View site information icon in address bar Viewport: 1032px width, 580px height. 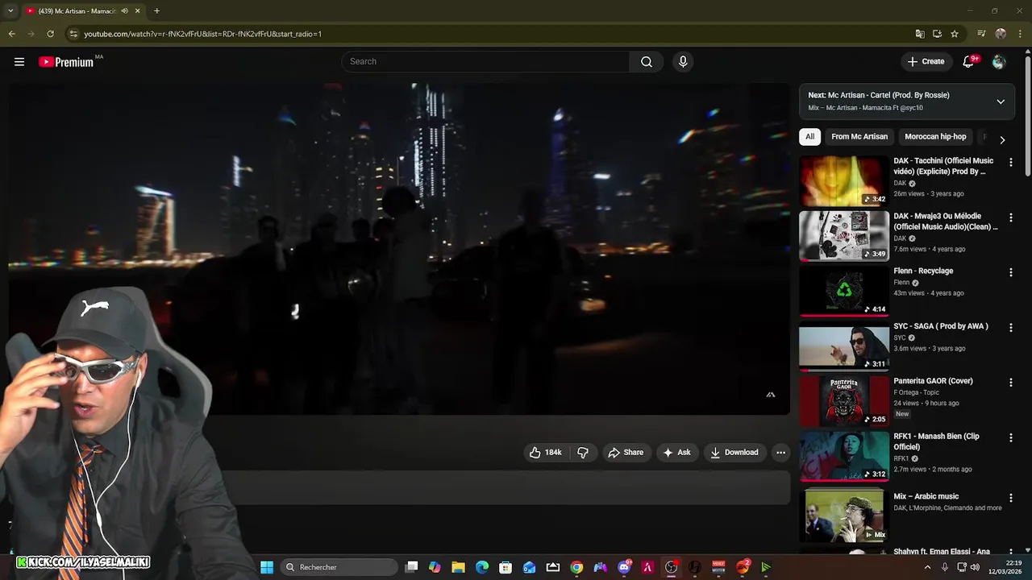pos(73,34)
